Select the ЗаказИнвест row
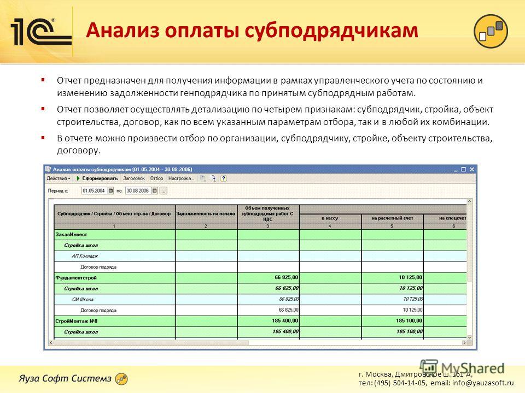 [x=260, y=235]
